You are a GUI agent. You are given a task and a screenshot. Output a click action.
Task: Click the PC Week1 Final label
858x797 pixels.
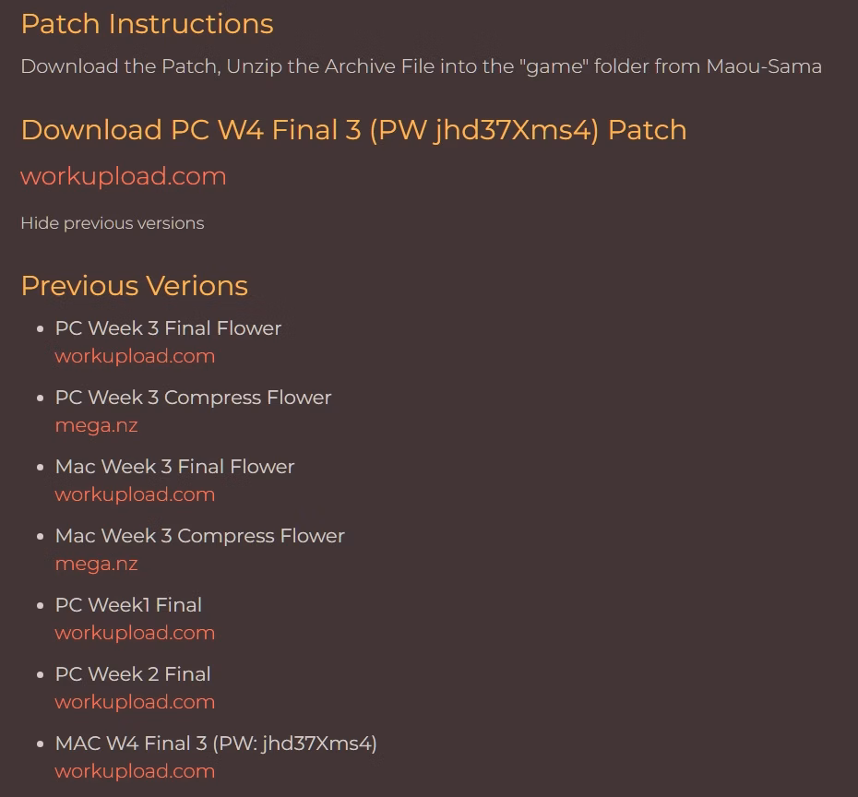(x=128, y=605)
